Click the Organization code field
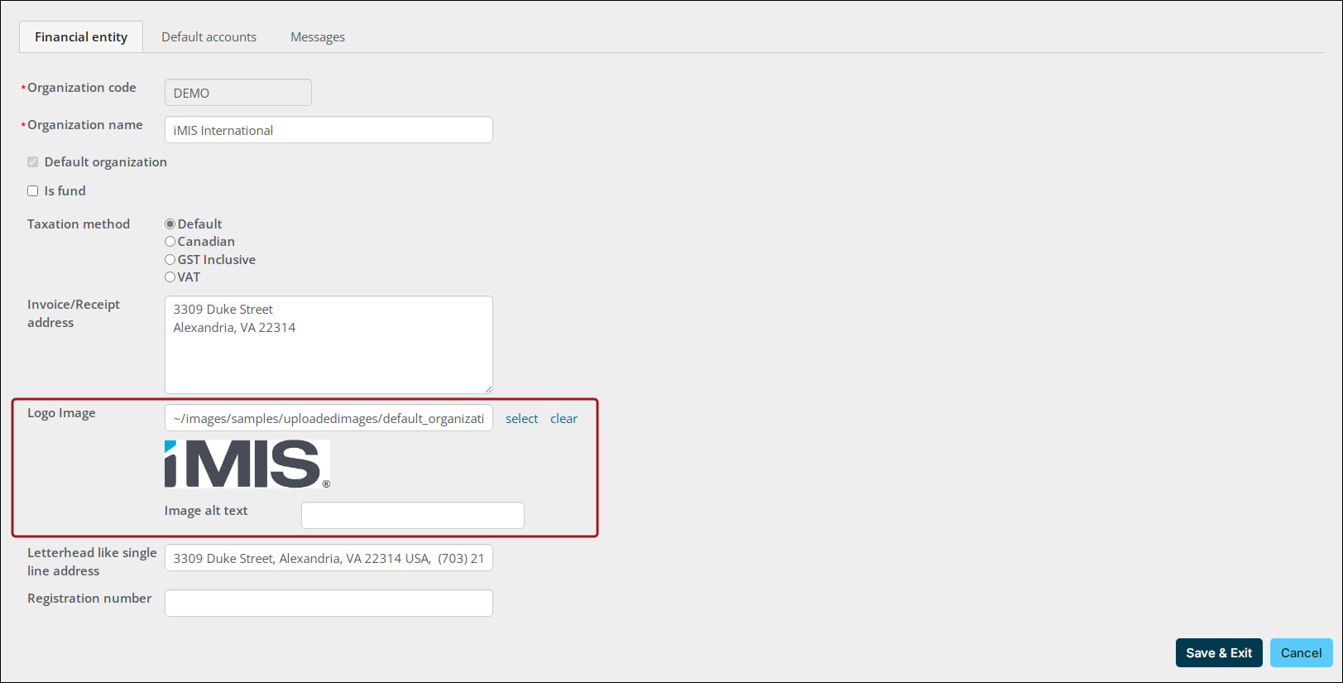Image resolution: width=1343 pixels, height=683 pixels. click(238, 93)
